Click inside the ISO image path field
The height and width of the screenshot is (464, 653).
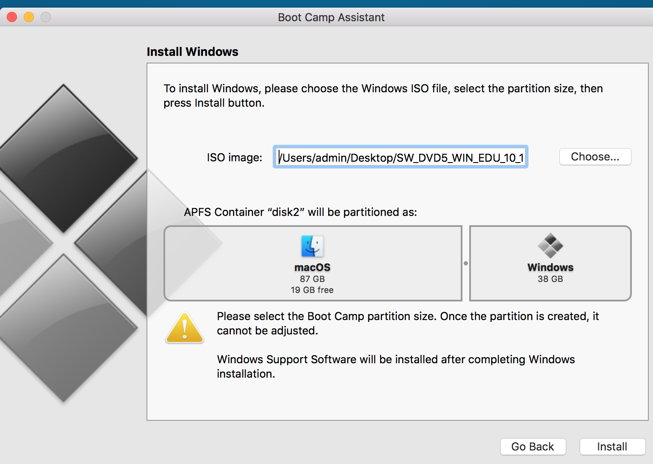401,157
